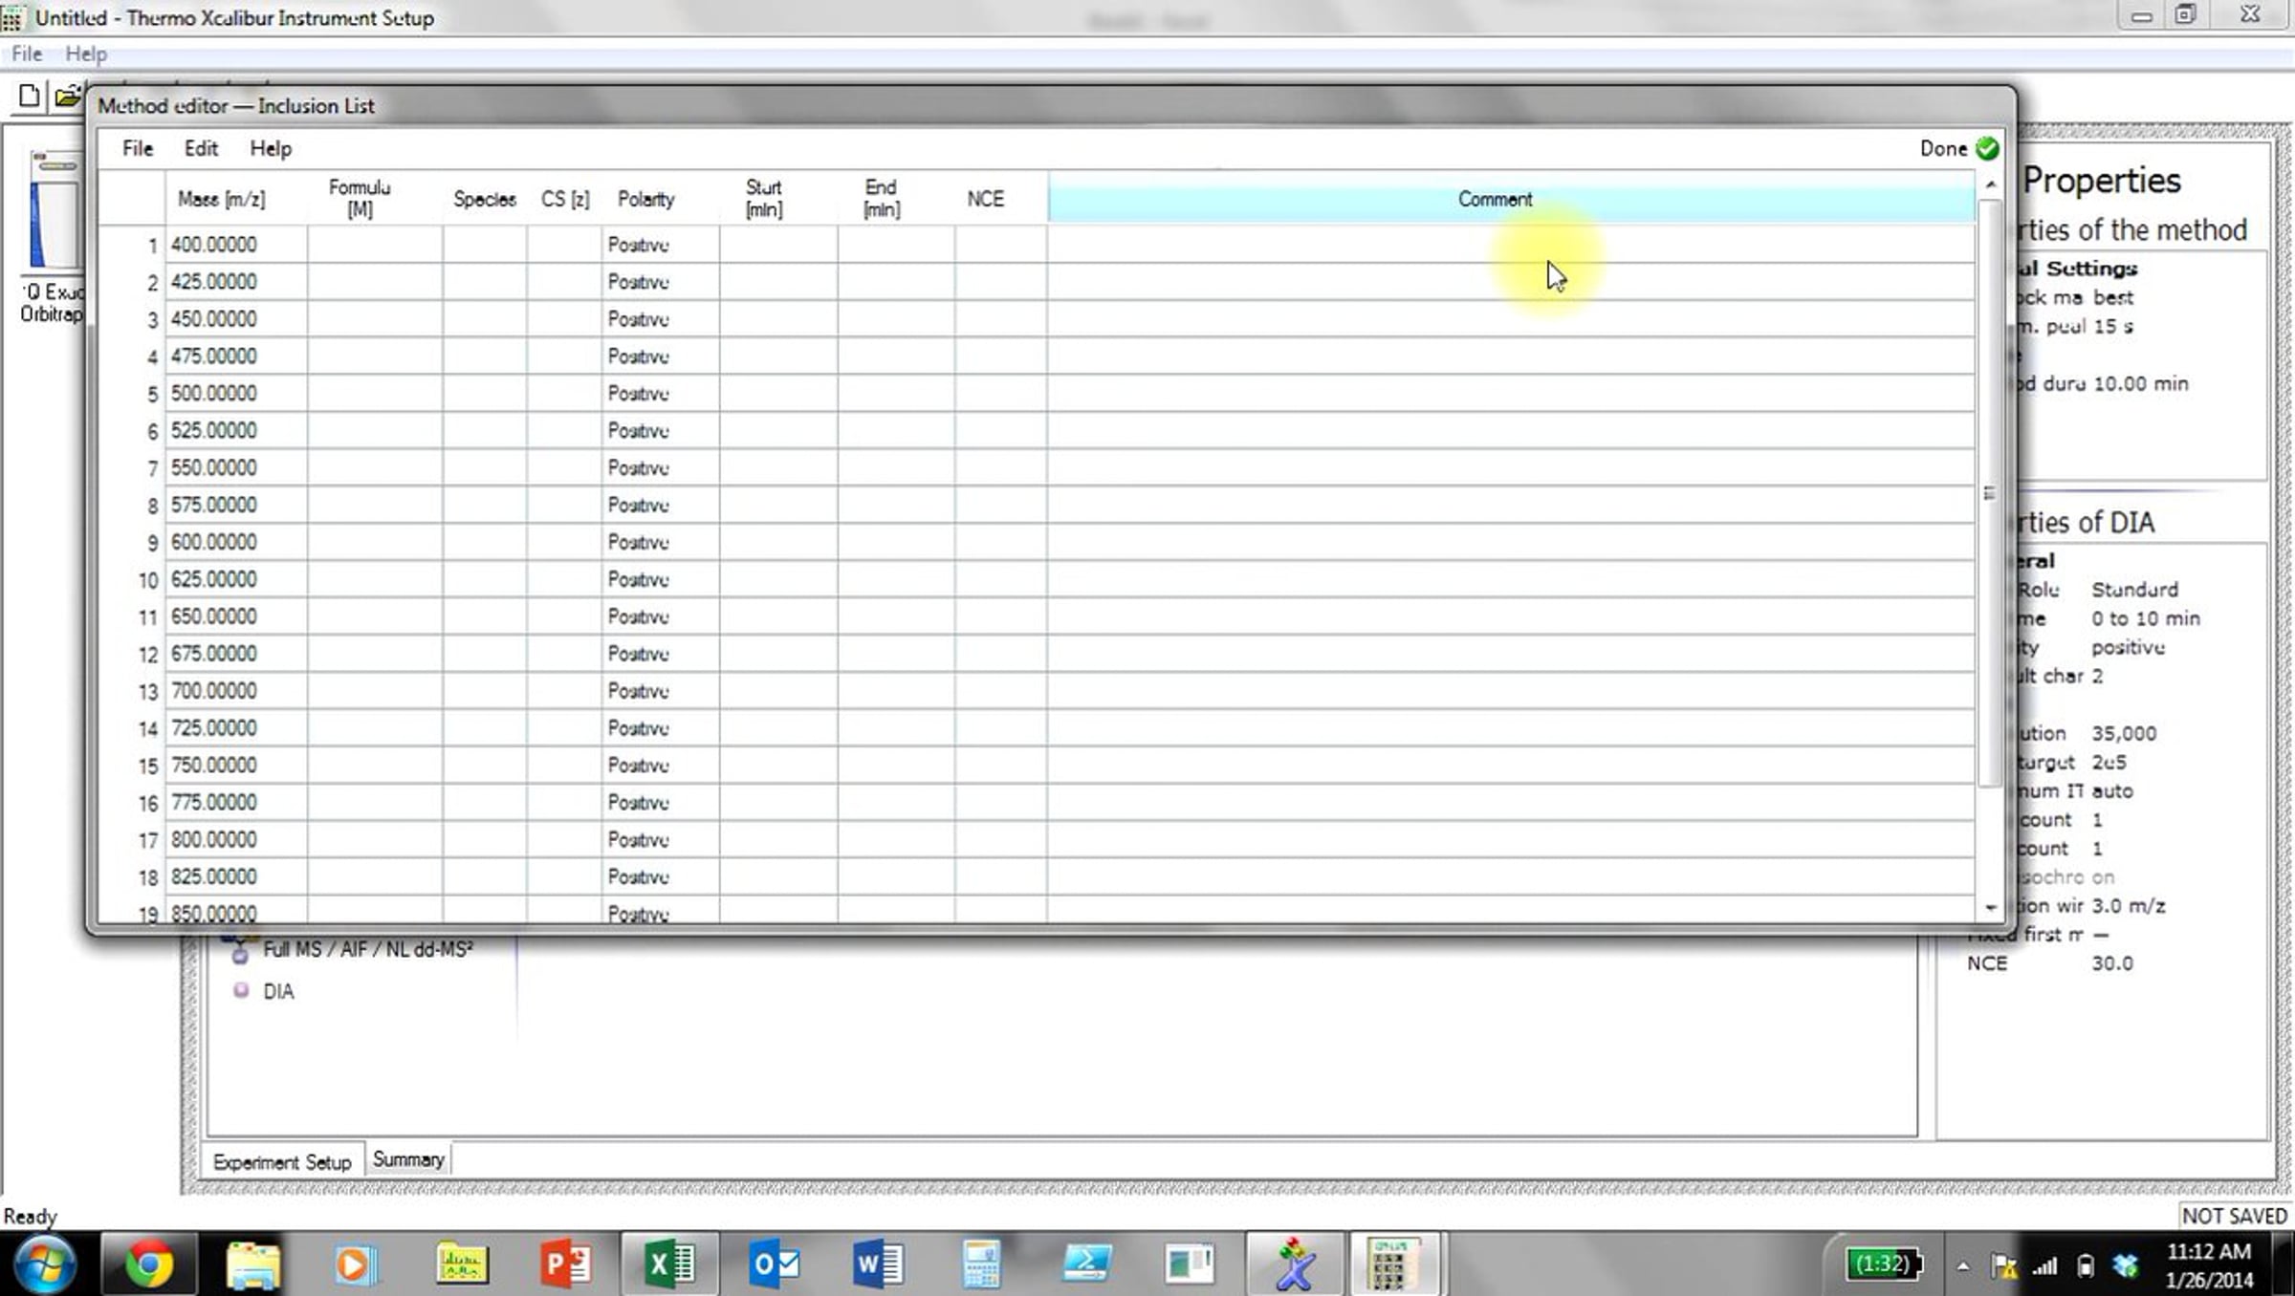Open Excel from the taskbar
This screenshot has width=2295, height=1296.
tap(669, 1264)
